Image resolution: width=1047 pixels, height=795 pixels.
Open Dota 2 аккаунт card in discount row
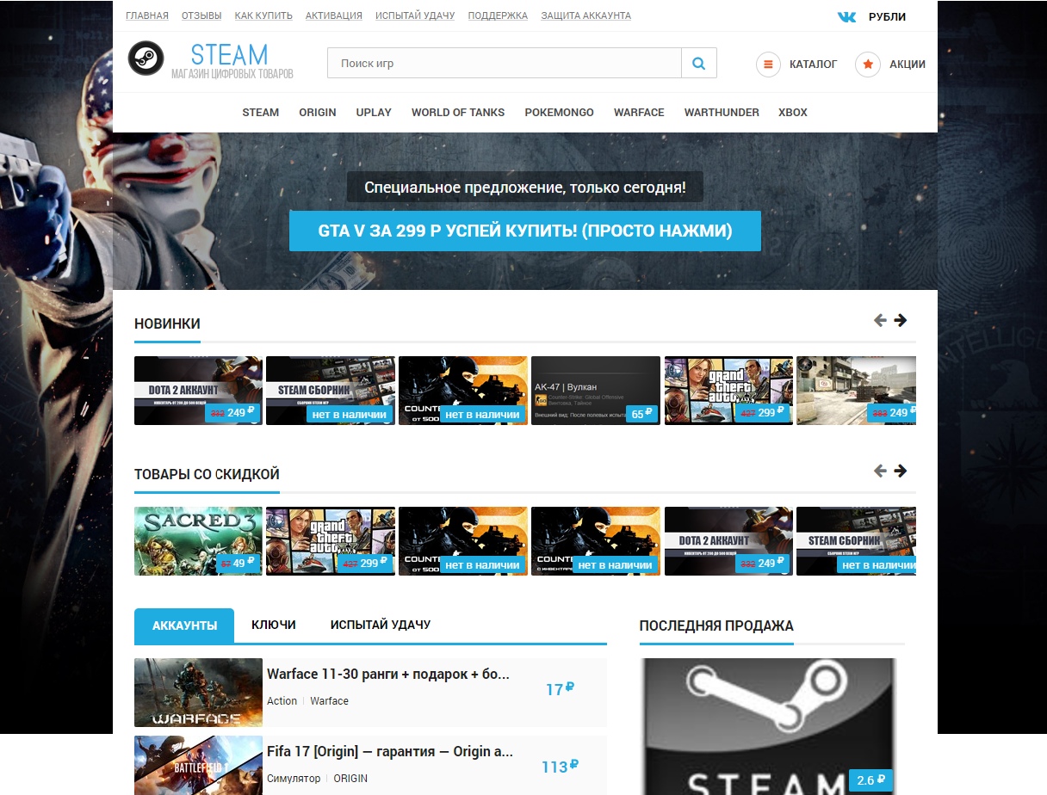pyautogui.click(x=728, y=541)
